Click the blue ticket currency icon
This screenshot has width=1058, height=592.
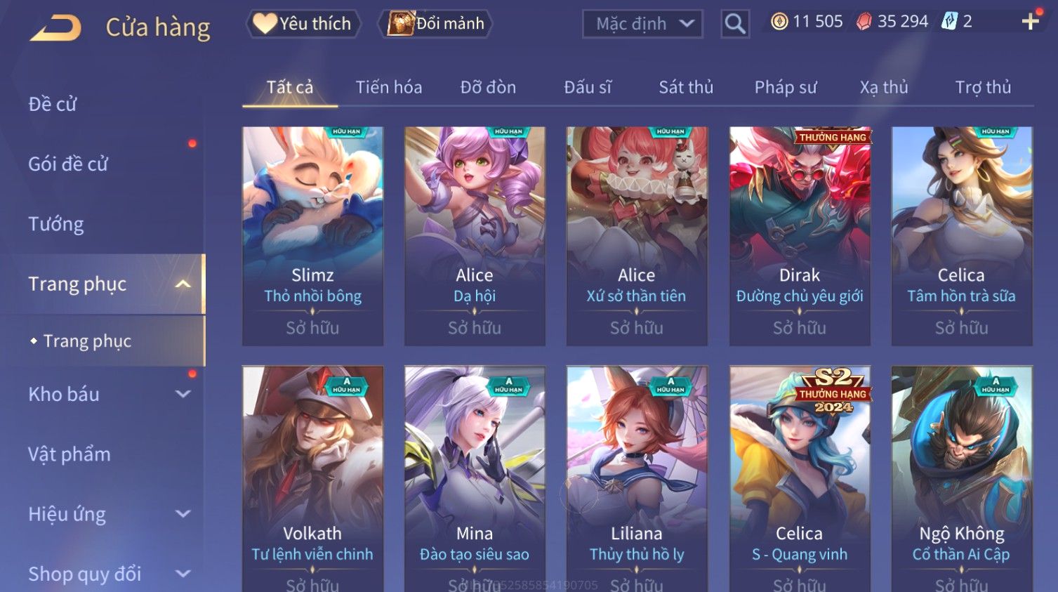tap(949, 21)
